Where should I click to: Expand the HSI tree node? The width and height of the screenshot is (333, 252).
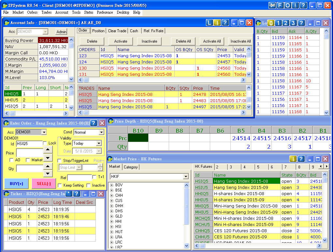click(x=111, y=227)
